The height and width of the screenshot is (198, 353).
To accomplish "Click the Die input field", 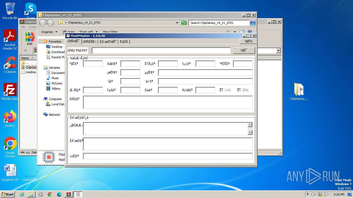I will (168, 90).
